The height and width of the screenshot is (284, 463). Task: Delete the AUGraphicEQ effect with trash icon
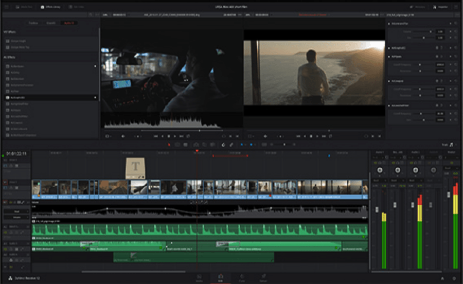tap(437, 48)
